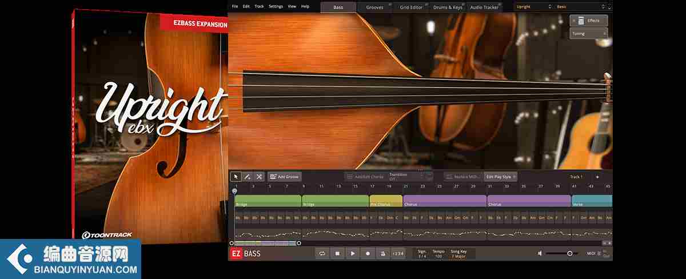Start playback with the Play button

(x=353, y=253)
